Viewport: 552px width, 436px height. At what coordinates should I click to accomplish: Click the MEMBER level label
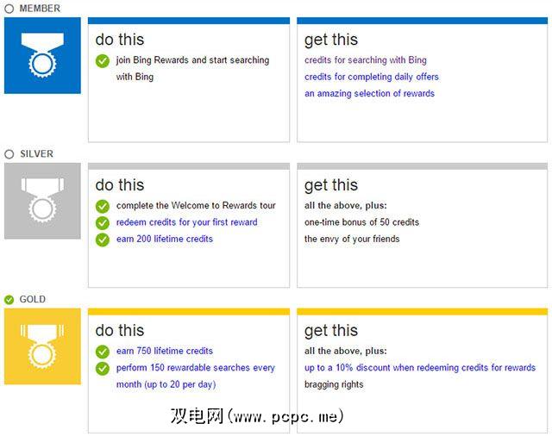tap(40, 9)
